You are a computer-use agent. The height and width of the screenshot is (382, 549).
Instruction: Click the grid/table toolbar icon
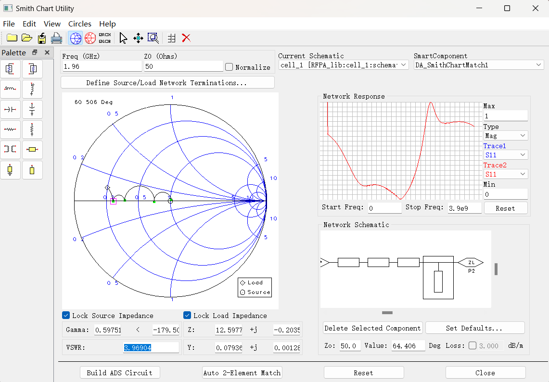pyautogui.click(x=171, y=38)
